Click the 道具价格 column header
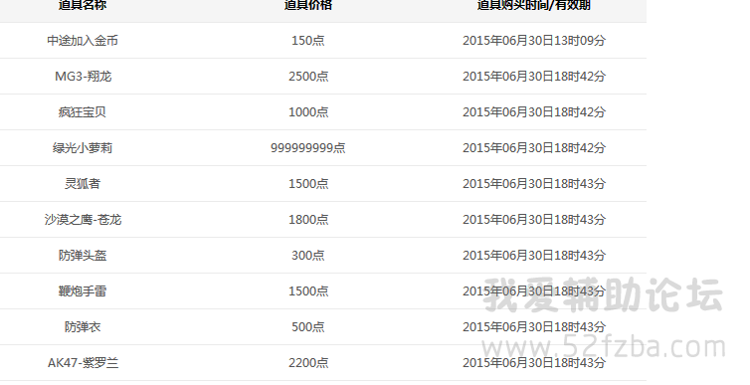 tap(308, 5)
